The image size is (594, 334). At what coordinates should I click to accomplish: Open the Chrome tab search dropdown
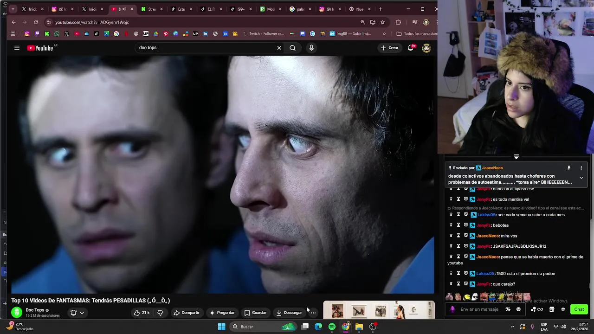click(x=13, y=9)
